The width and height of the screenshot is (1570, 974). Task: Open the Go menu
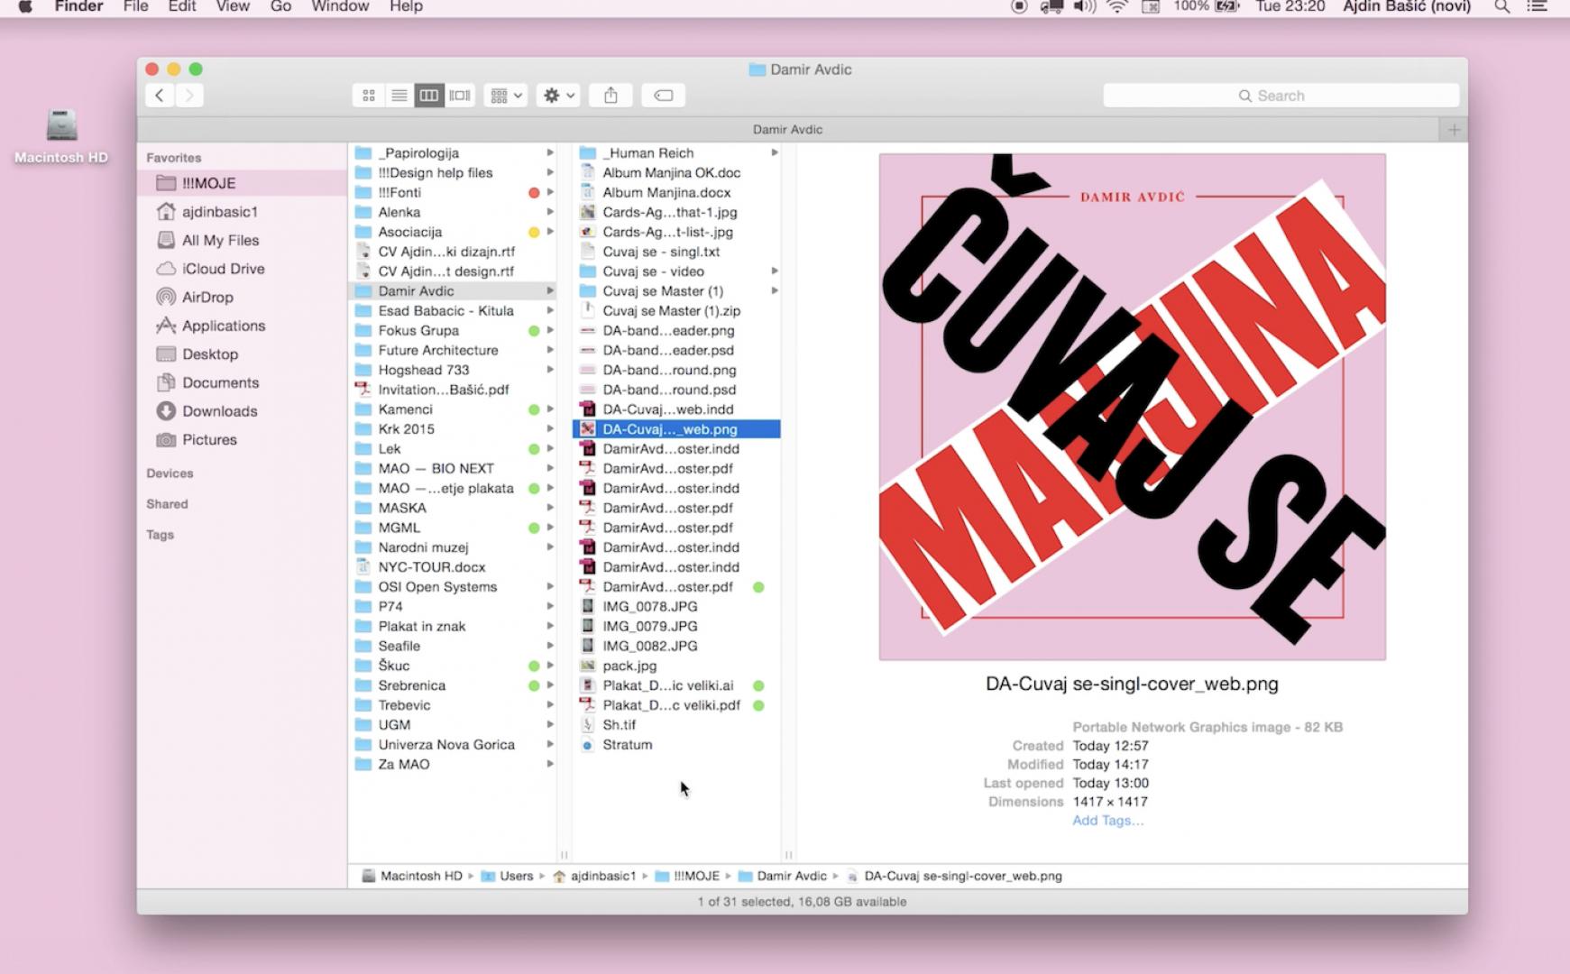280,7
